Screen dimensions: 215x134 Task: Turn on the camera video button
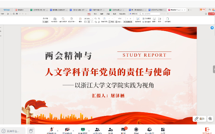pyautogui.click(x=67, y=130)
